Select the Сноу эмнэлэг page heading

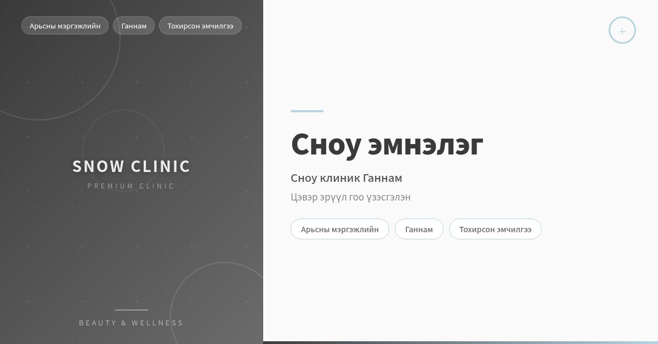click(x=387, y=144)
